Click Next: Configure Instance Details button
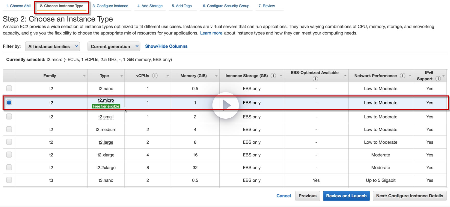450x207 pixels. pyautogui.click(x=409, y=196)
